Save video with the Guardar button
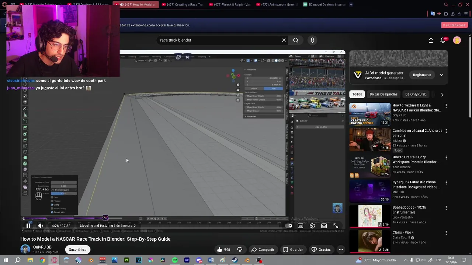472x265 pixels. [293, 250]
